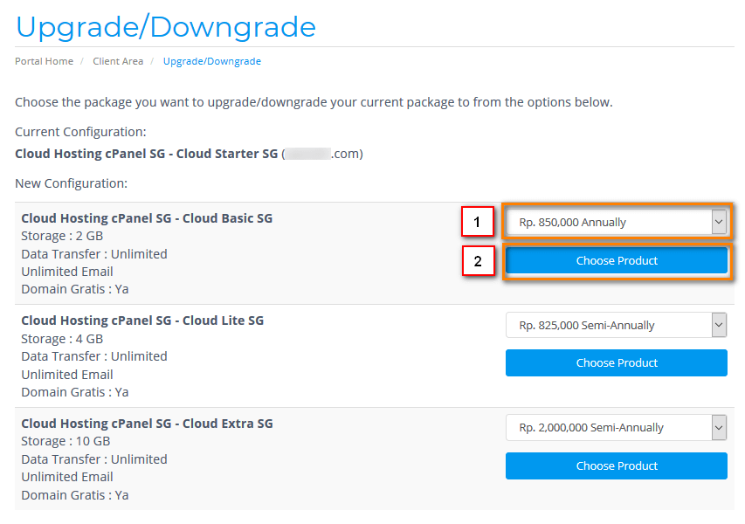
Task: Click the step 2 annotation marker
Action: pyautogui.click(x=477, y=261)
